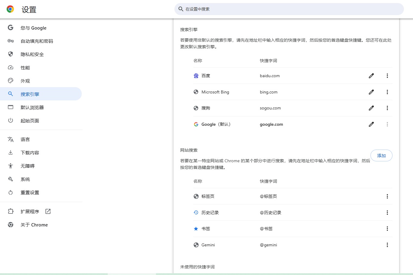Click the Google favicon in Google（默认）row
The image size is (413, 275).
pyautogui.click(x=196, y=124)
